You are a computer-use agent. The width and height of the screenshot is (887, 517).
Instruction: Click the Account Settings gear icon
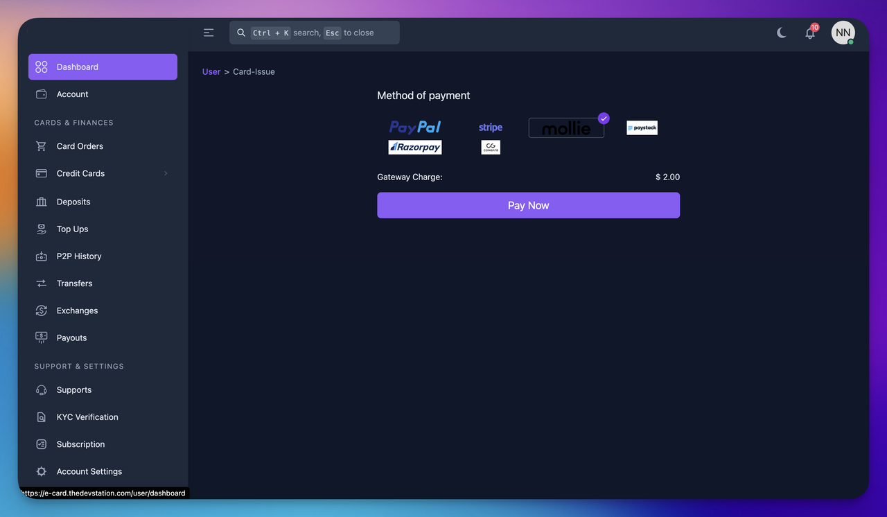tap(42, 471)
